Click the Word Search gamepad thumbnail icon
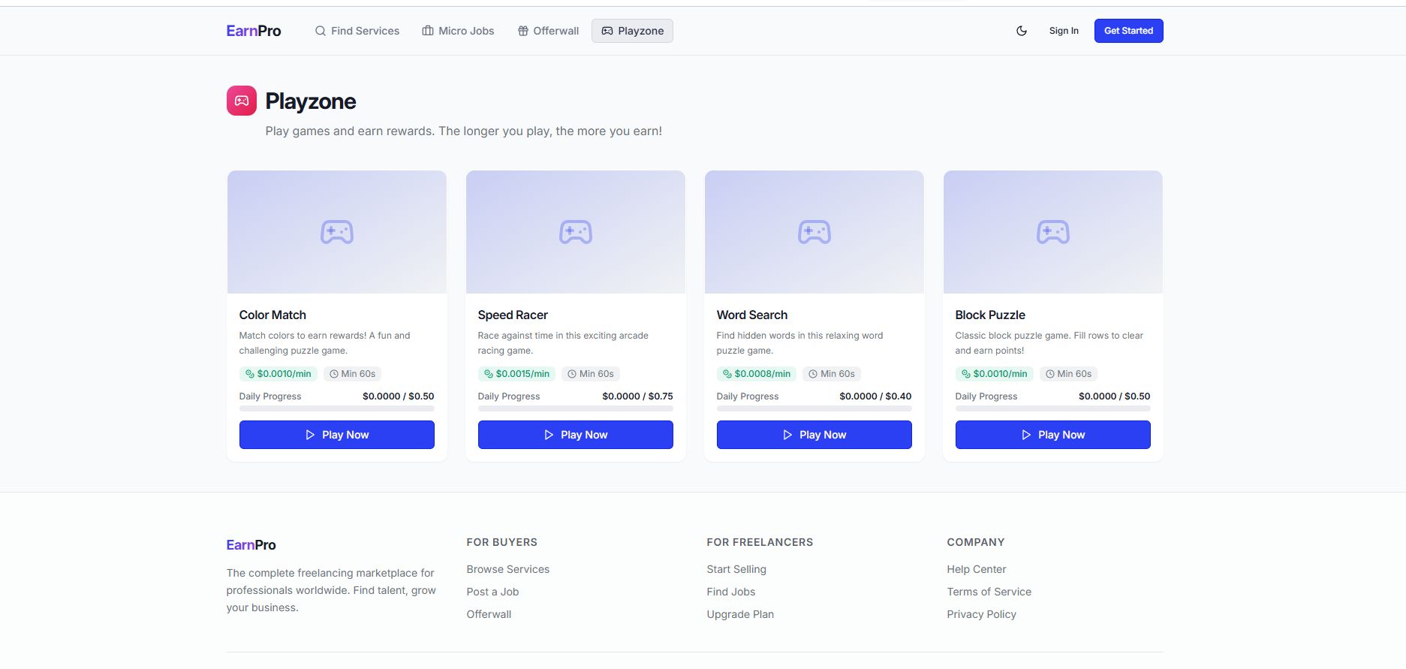 click(814, 232)
